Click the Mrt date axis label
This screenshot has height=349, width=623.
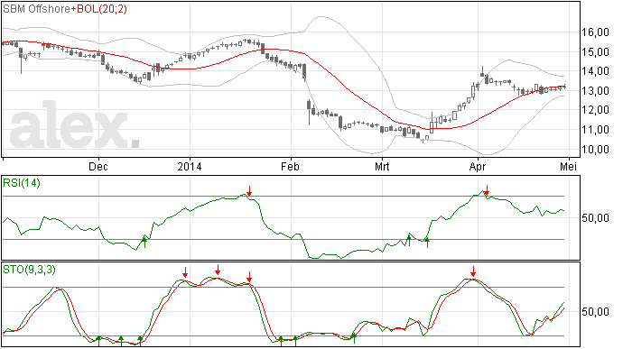click(382, 166)
